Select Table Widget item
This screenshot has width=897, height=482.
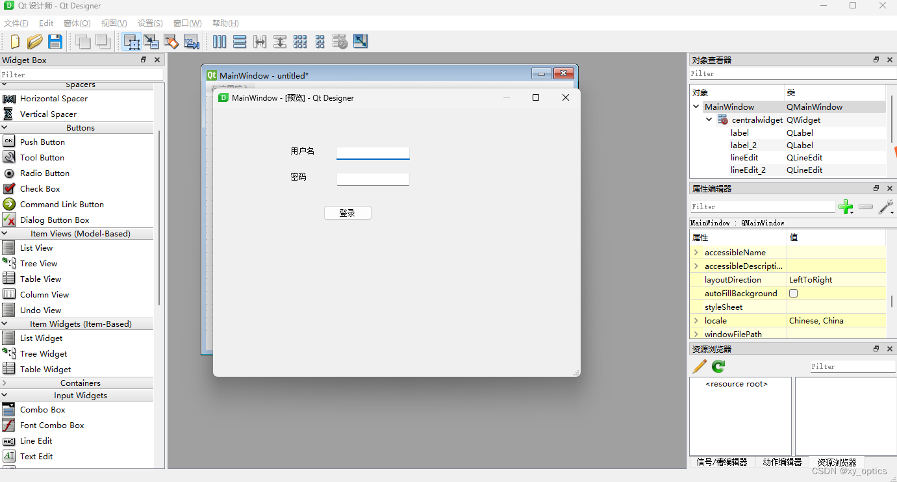[x=45, y=369]
